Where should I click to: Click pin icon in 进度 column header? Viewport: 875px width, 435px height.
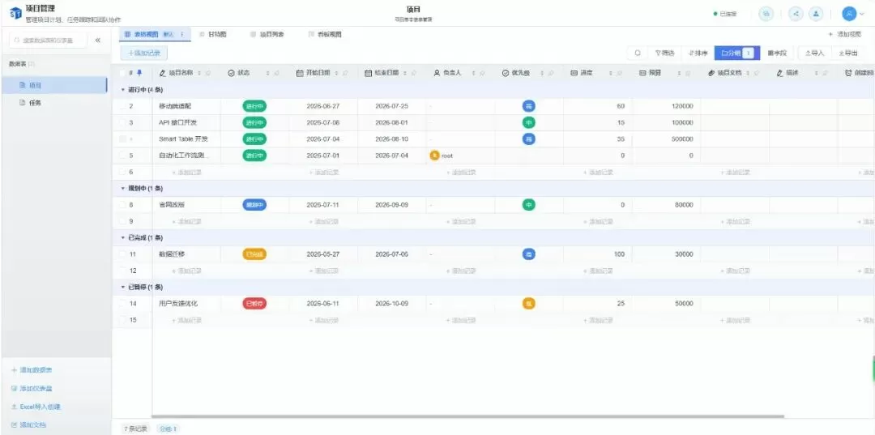click(x=620, y=73)
